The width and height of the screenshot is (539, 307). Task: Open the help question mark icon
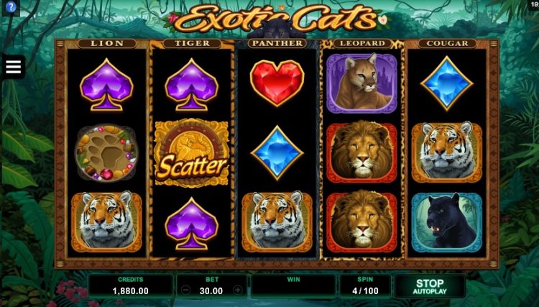(11, 7)
